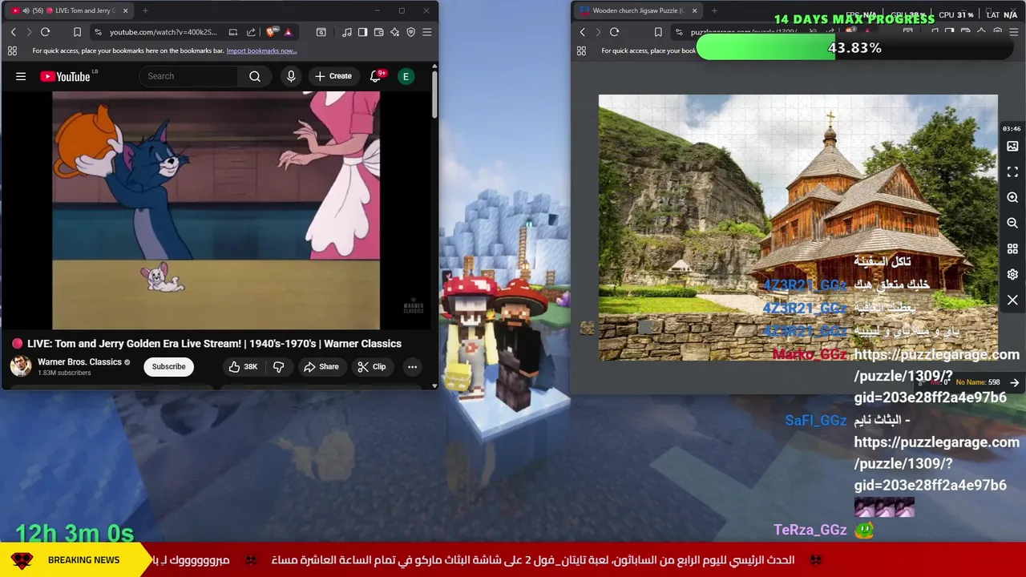Open the playlist music note icon in Brave toolbar
The image size is (1026, 577).
[346, 32]
